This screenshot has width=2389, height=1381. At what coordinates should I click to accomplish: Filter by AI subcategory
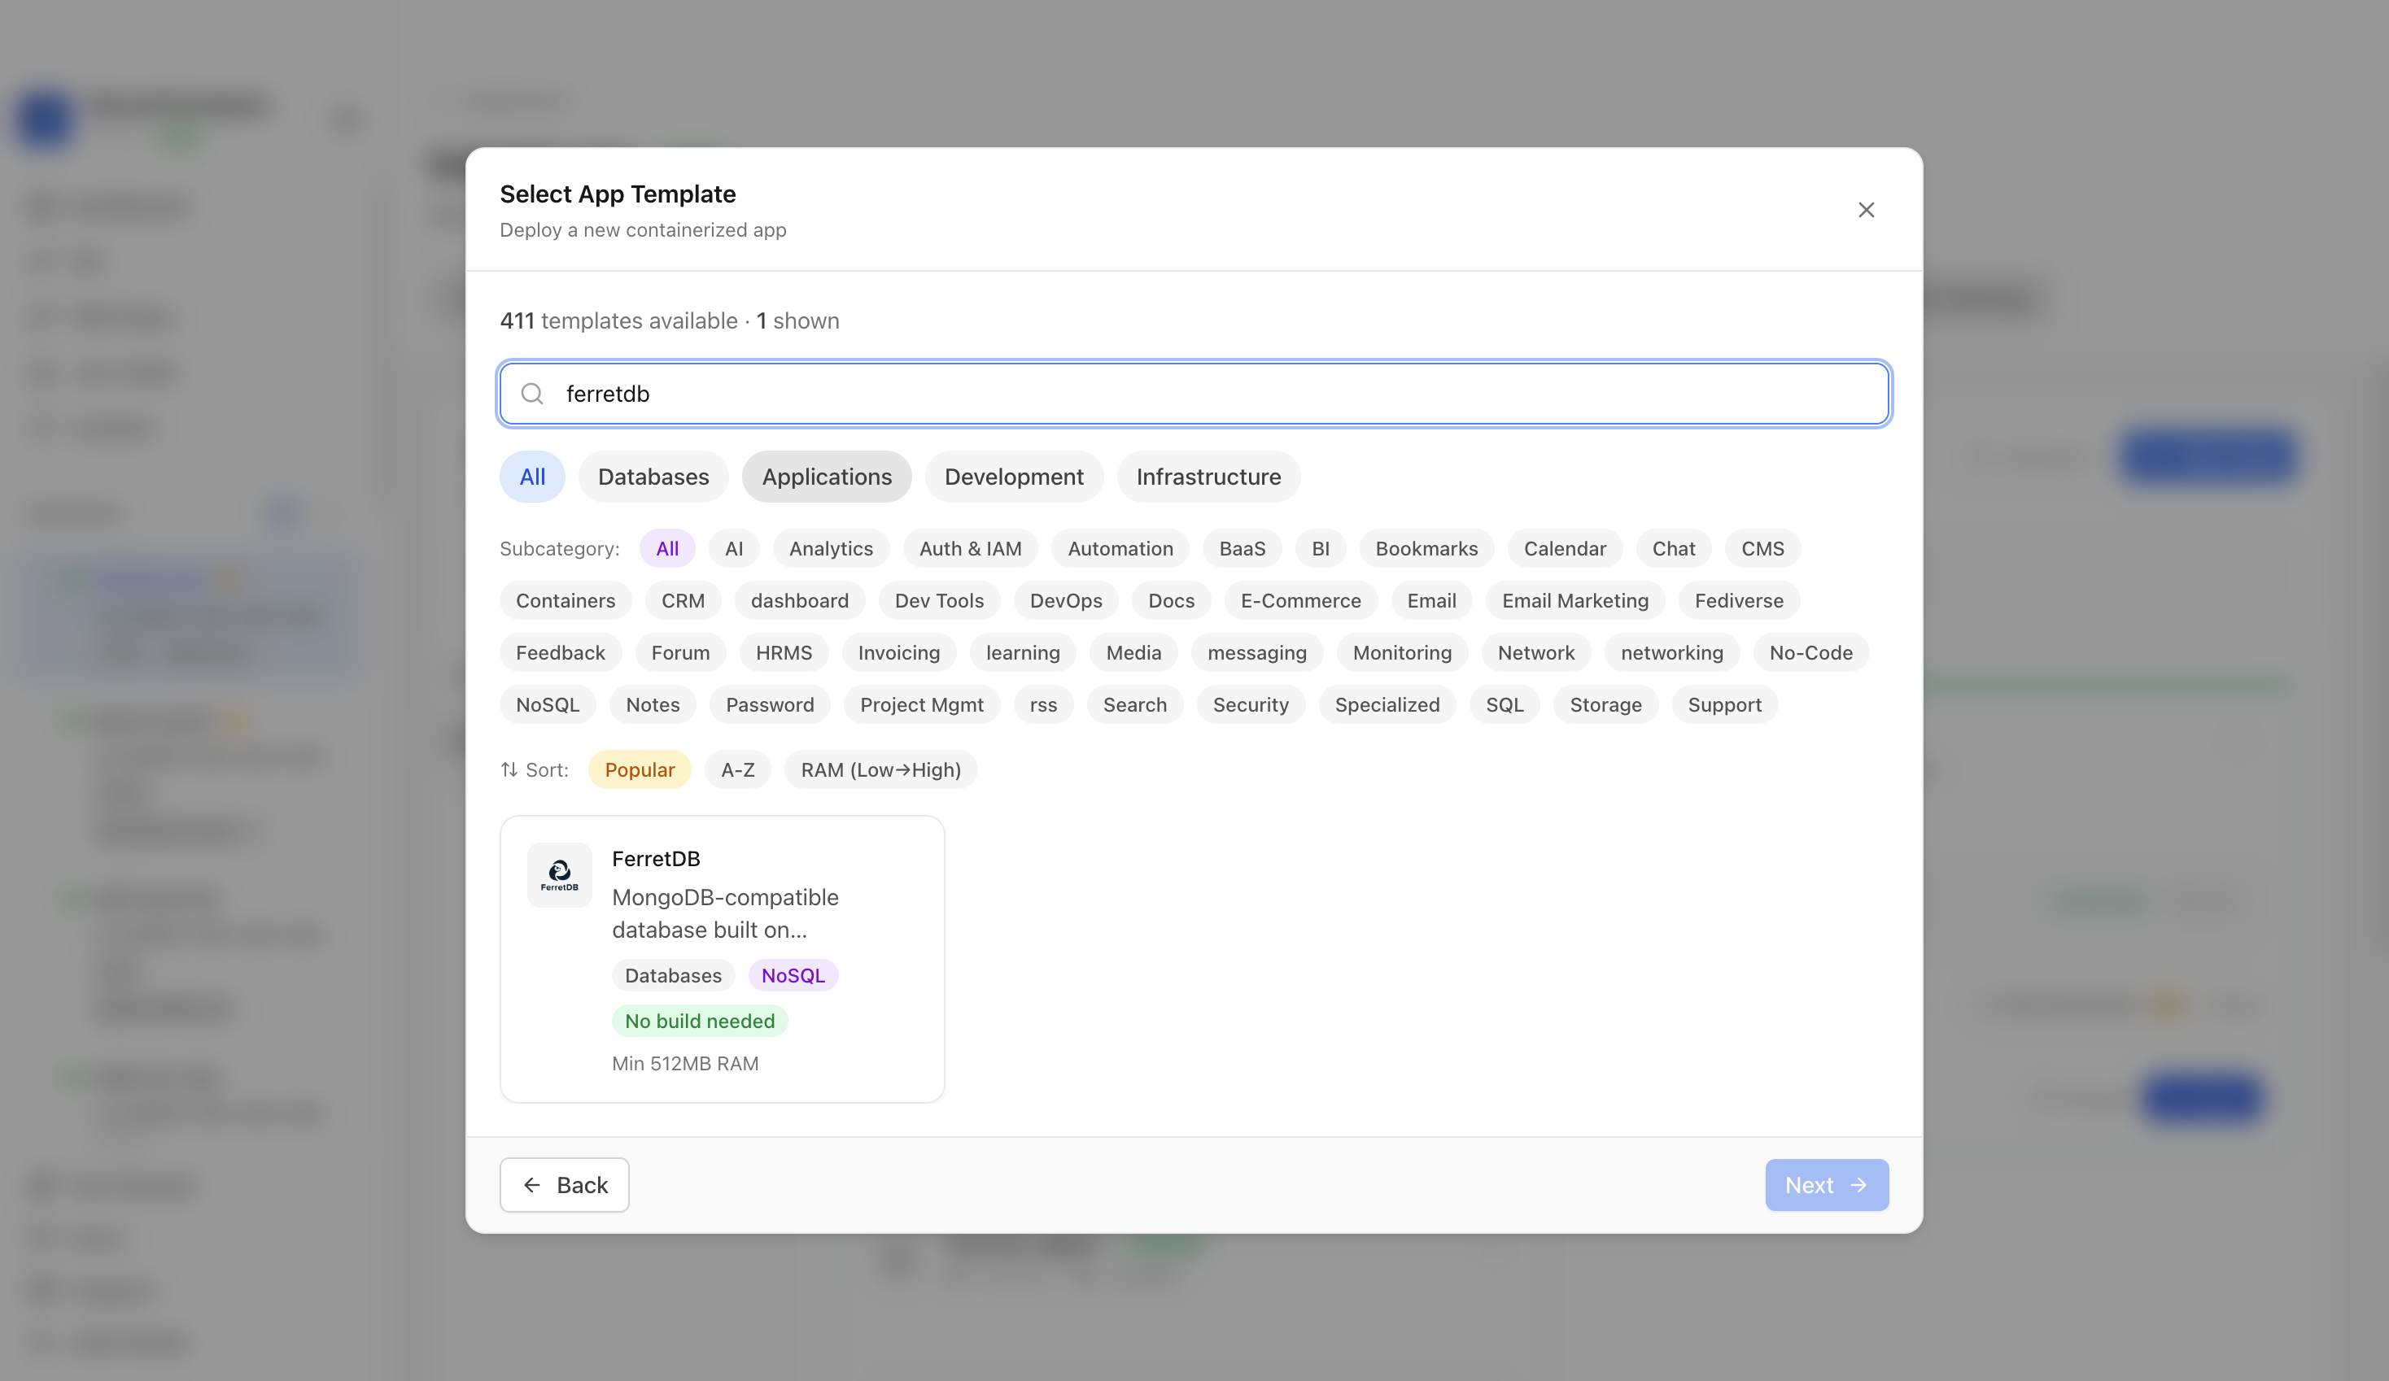pos(734,549)
